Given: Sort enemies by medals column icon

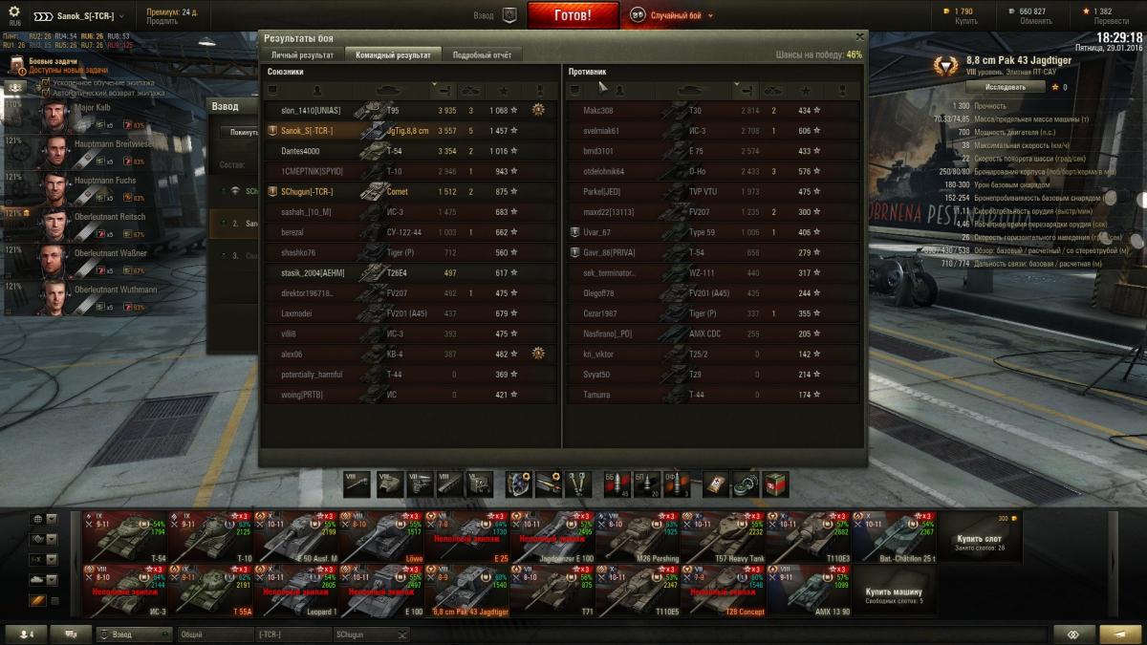Looking at the screenshot, I should (843, 90).
